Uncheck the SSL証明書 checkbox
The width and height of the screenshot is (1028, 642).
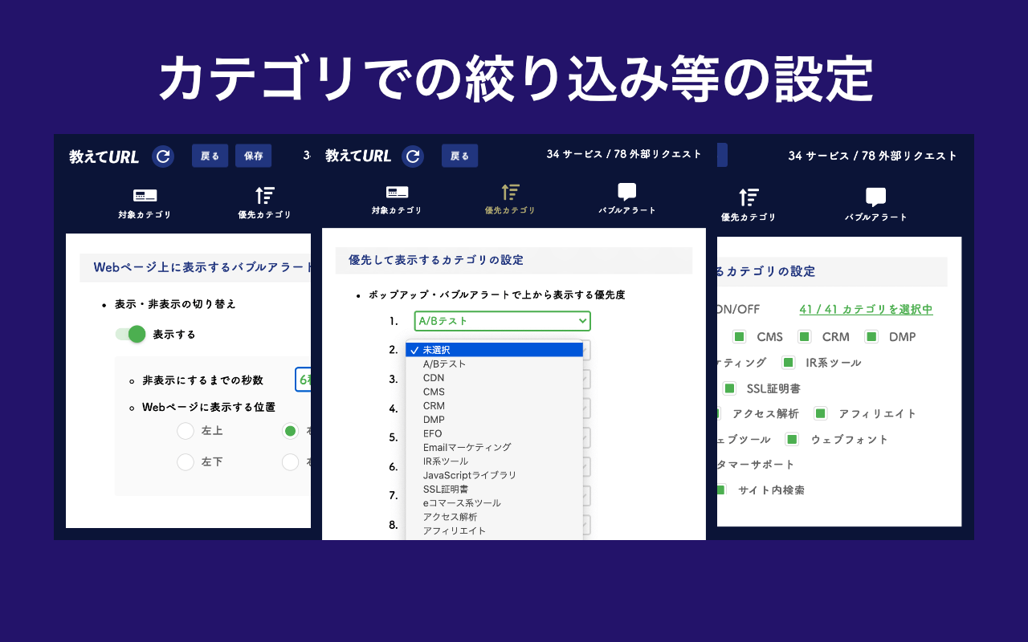coord(729,388)
